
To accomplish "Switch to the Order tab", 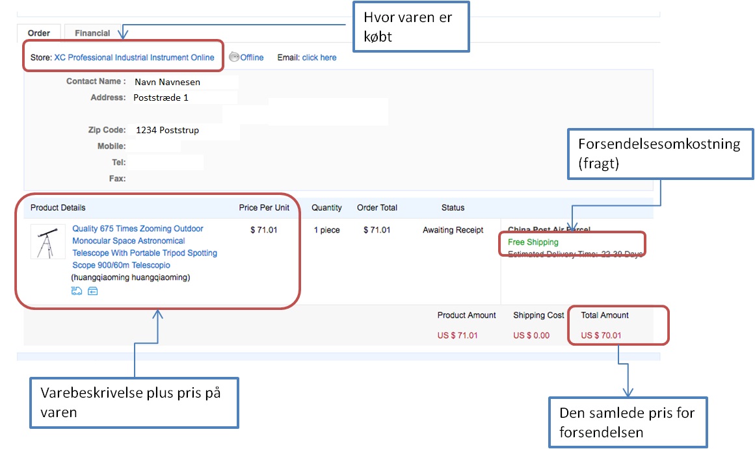I will [x=38, y=32].
